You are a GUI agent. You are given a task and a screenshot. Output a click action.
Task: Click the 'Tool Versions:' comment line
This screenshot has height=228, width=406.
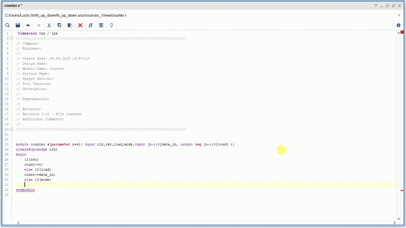pyautogui.click(x=34, y=84)
